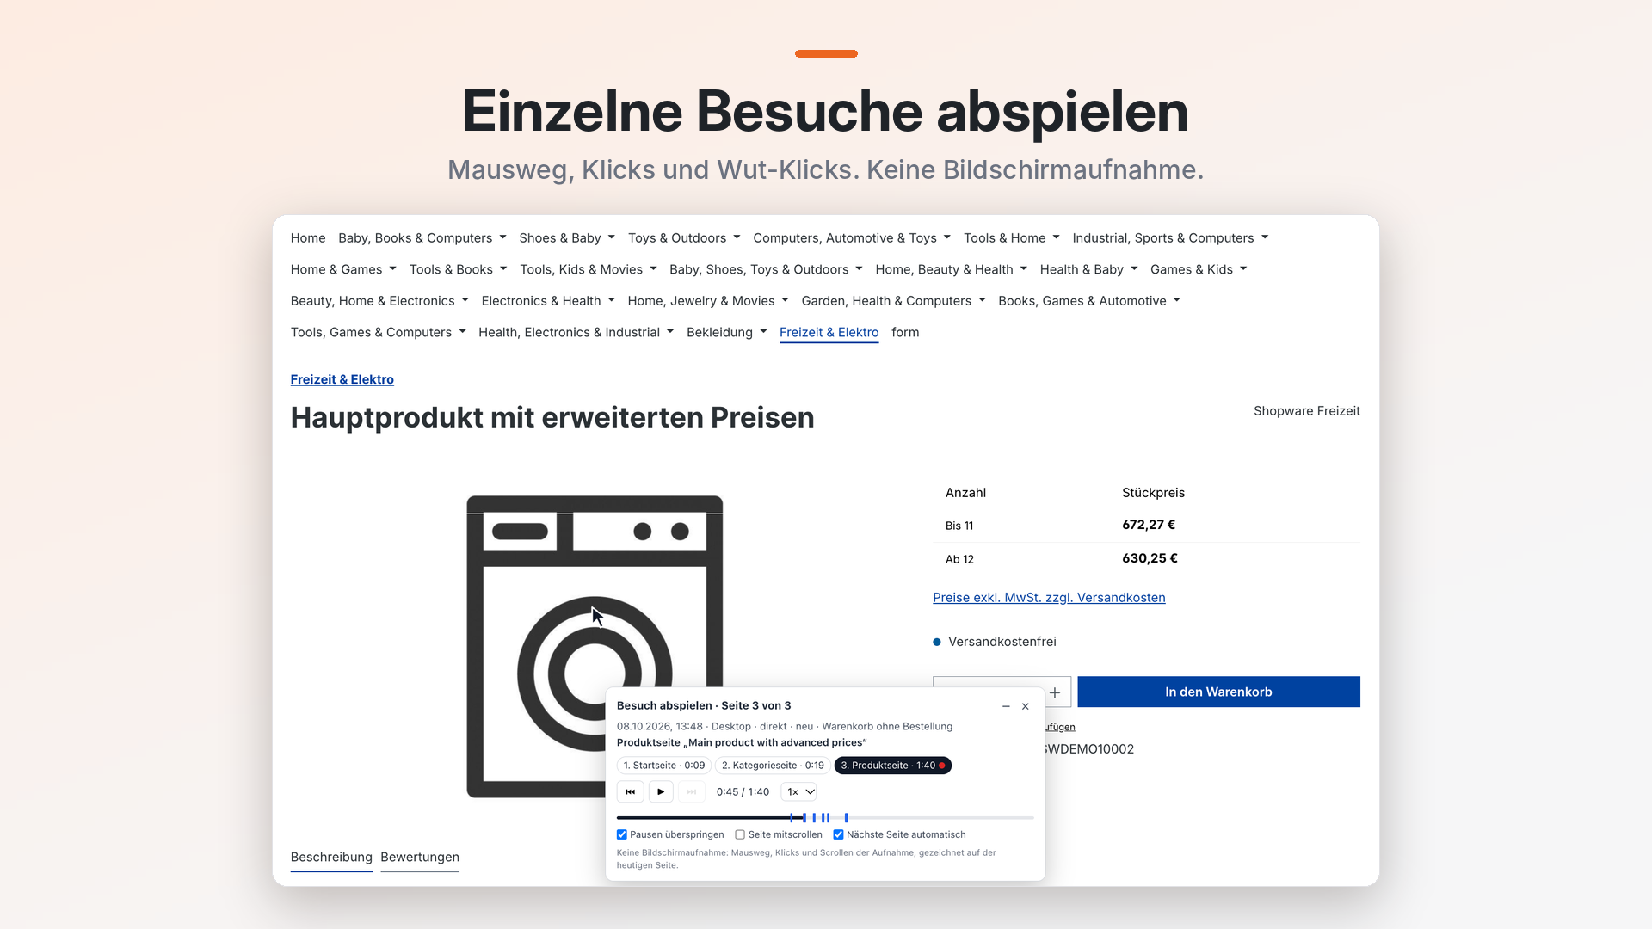Screen dimensions: 1652x929
Task: Open the Bekleidung category dropdown
Action: [727, 333]
